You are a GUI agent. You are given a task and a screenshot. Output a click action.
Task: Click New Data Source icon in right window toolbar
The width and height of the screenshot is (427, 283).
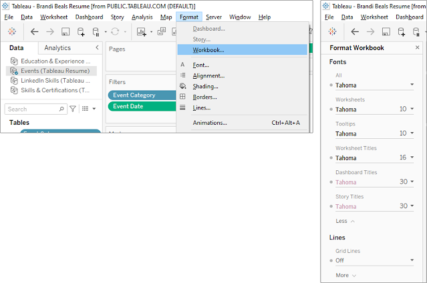(402, 32)
